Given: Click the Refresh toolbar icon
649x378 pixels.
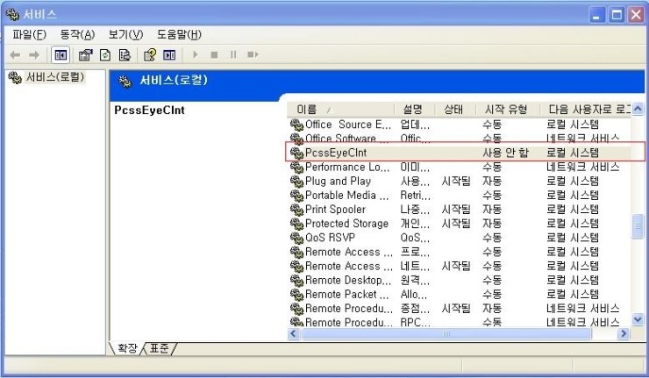Looking at the screenshot, I should [x=105, y=54].
